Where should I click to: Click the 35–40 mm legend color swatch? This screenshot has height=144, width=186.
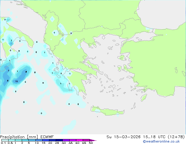coord(72,140)
